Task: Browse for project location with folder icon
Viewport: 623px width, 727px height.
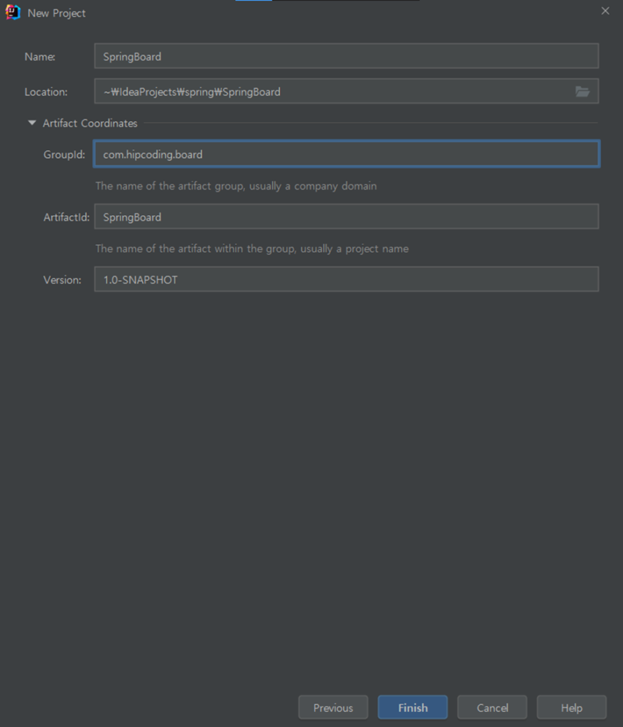Action: click(x=582, y=92)
